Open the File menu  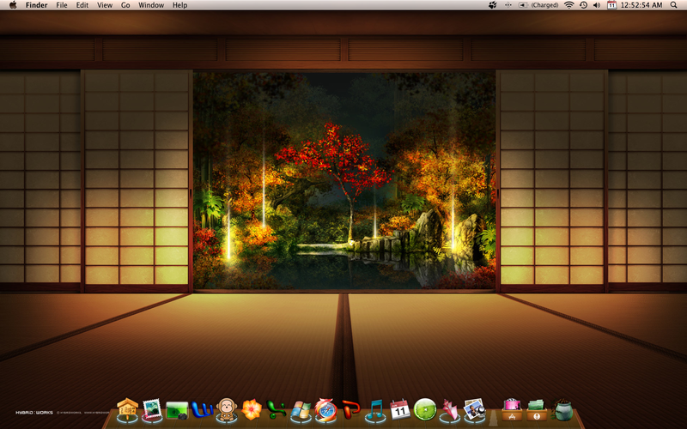62,5
